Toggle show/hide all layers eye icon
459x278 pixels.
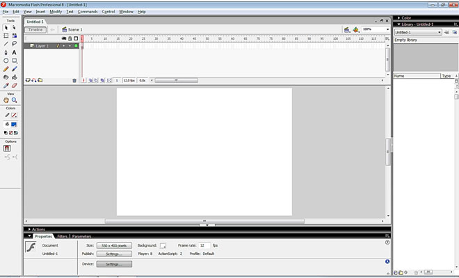coord(63,38)
